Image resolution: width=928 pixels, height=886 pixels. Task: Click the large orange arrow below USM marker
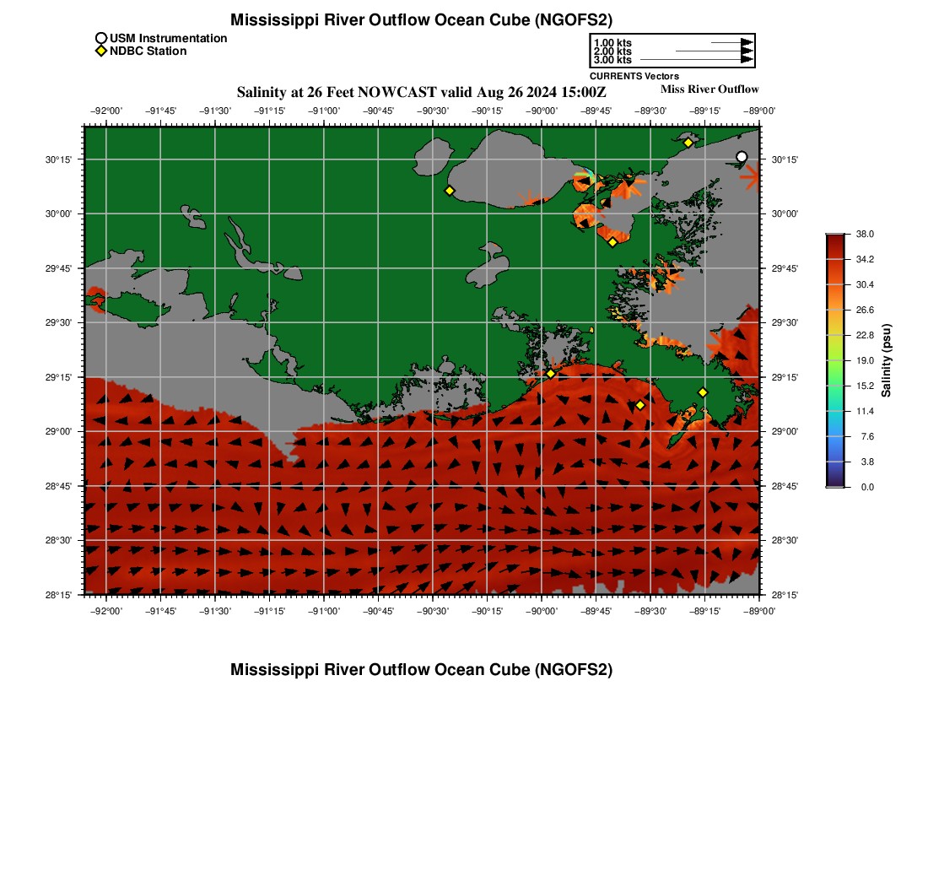tap(749, 176)
